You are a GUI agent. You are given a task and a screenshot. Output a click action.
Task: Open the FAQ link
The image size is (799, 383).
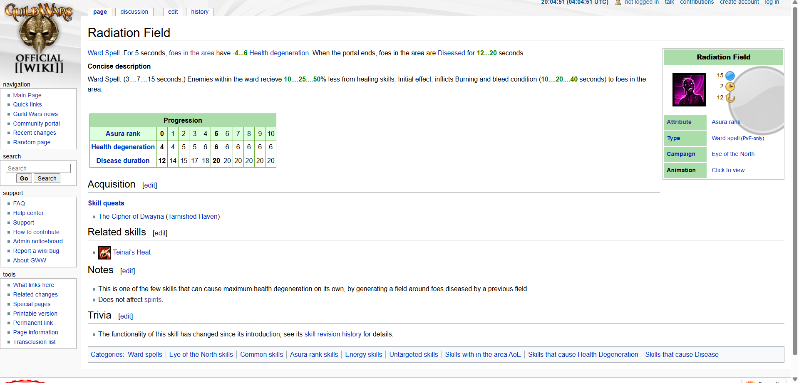click(19, 203)
